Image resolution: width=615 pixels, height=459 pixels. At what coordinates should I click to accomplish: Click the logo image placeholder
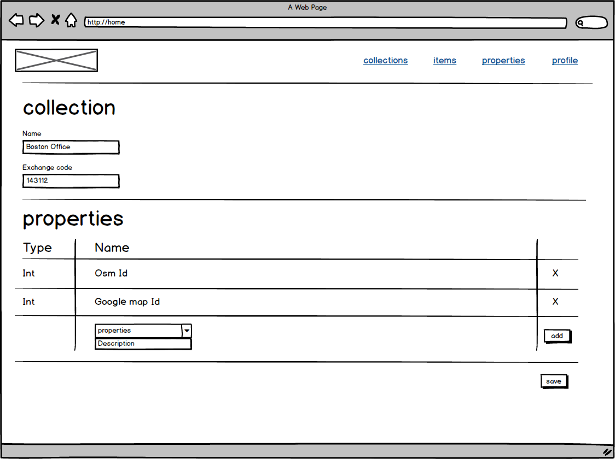[x=56, y=60]
